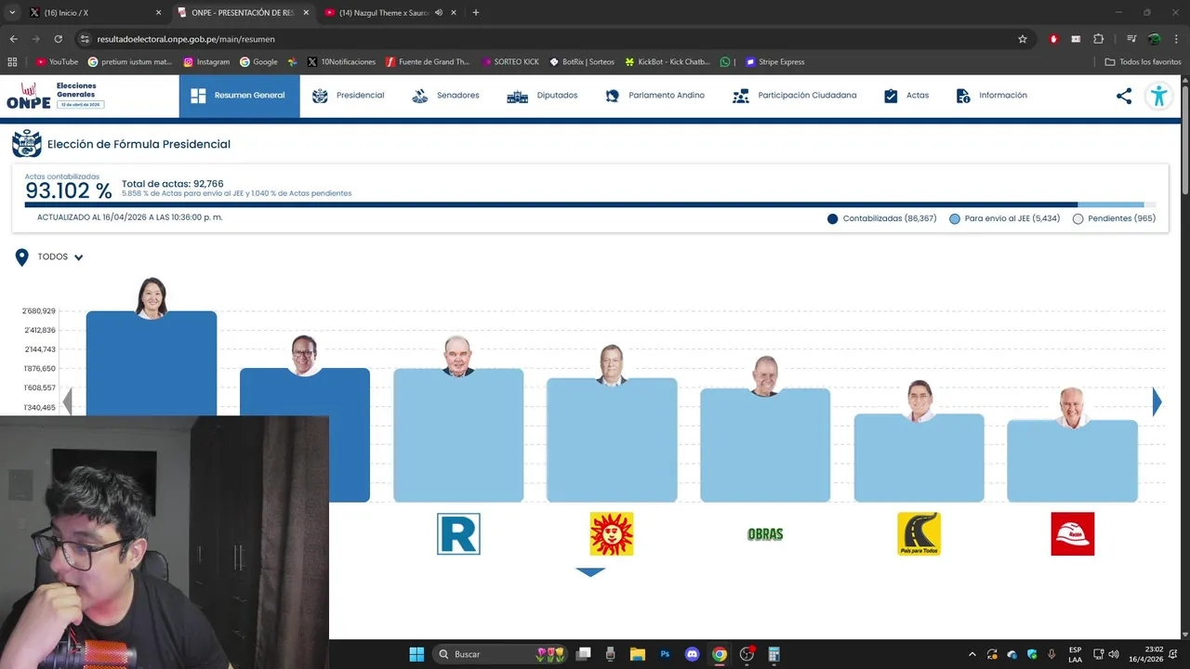Open the Diputados section
Screen dimensions: 1190x669
(x=542, y=96)
